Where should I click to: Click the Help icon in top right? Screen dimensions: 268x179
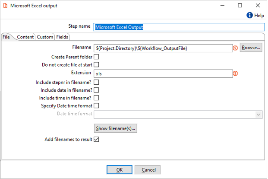[x=249, y=16]
